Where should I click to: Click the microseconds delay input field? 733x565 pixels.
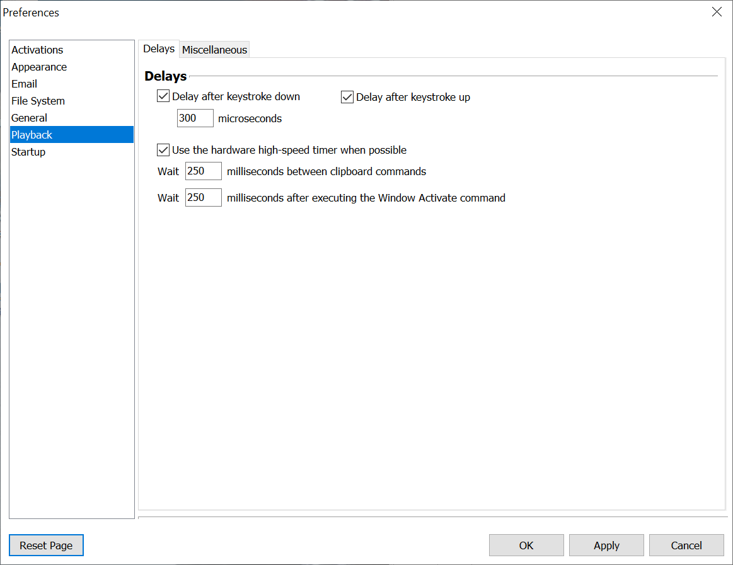pos(195,118)
